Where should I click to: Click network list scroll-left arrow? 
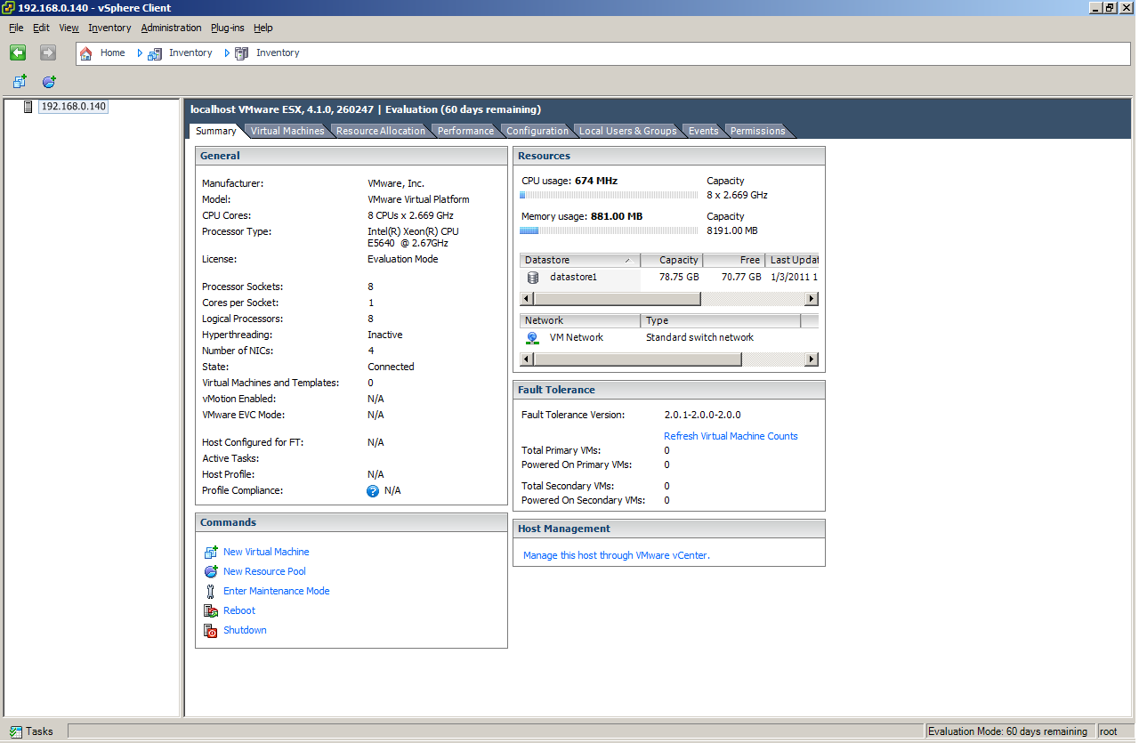[527, 359]
